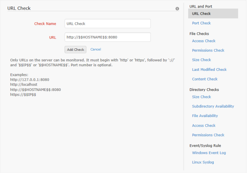Open the Last Modified Check option
Image resolution: width=247 pixels, height=173 pixels.
point(209,70)
